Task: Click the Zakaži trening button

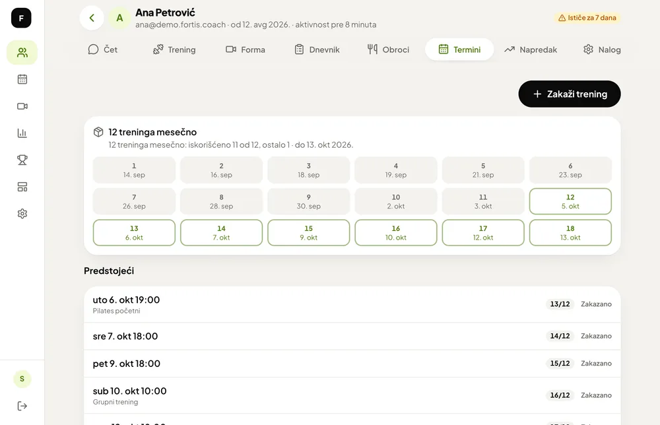Action: point(570,94)
